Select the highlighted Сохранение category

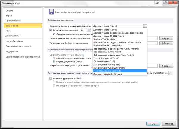(x=23, y=26)
